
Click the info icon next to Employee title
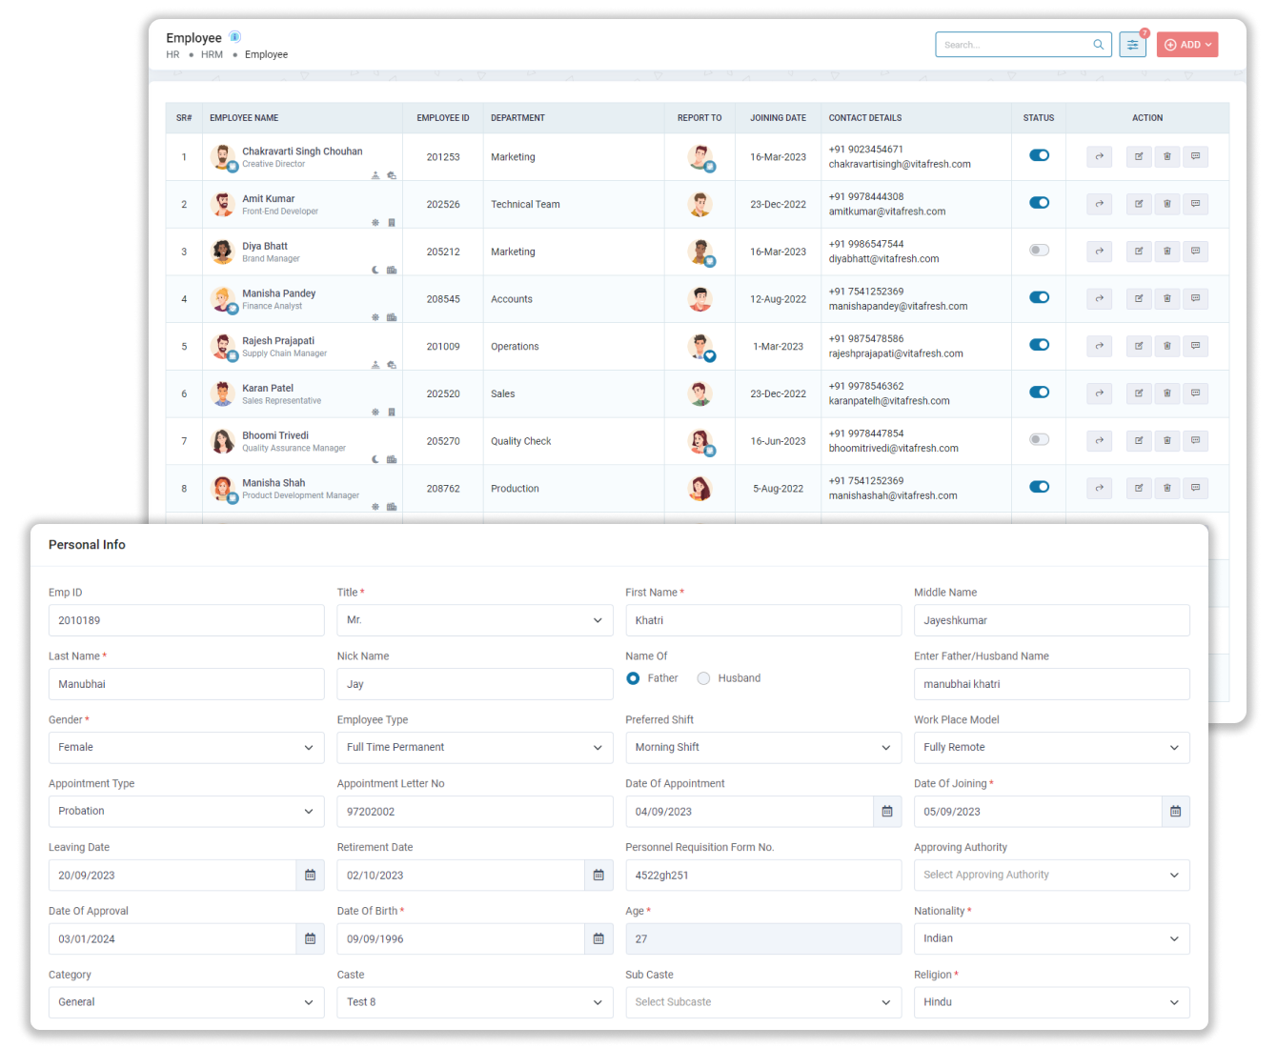click(x=235, y=37)
